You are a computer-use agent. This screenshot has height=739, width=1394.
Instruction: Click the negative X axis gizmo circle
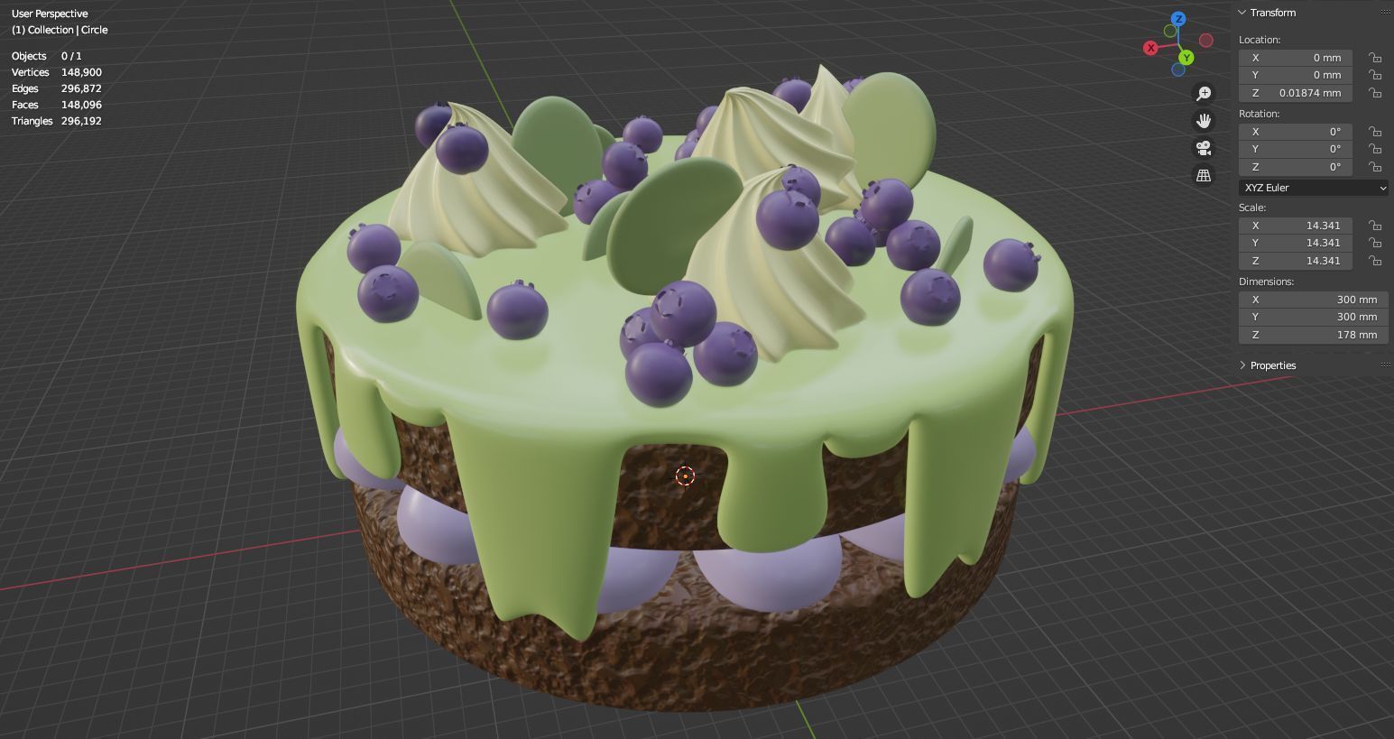1206,41
